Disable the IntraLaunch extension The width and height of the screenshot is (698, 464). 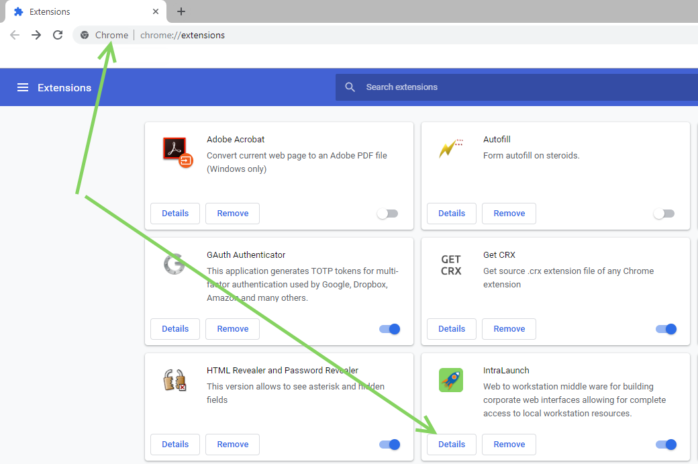tap(666, 445)
